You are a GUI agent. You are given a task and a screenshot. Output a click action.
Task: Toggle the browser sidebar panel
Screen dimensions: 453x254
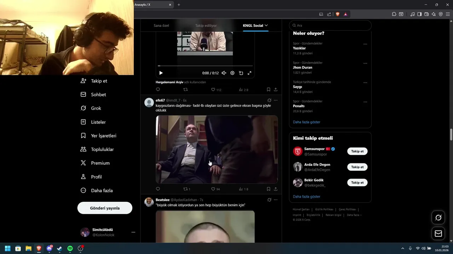tap(419, 14)
